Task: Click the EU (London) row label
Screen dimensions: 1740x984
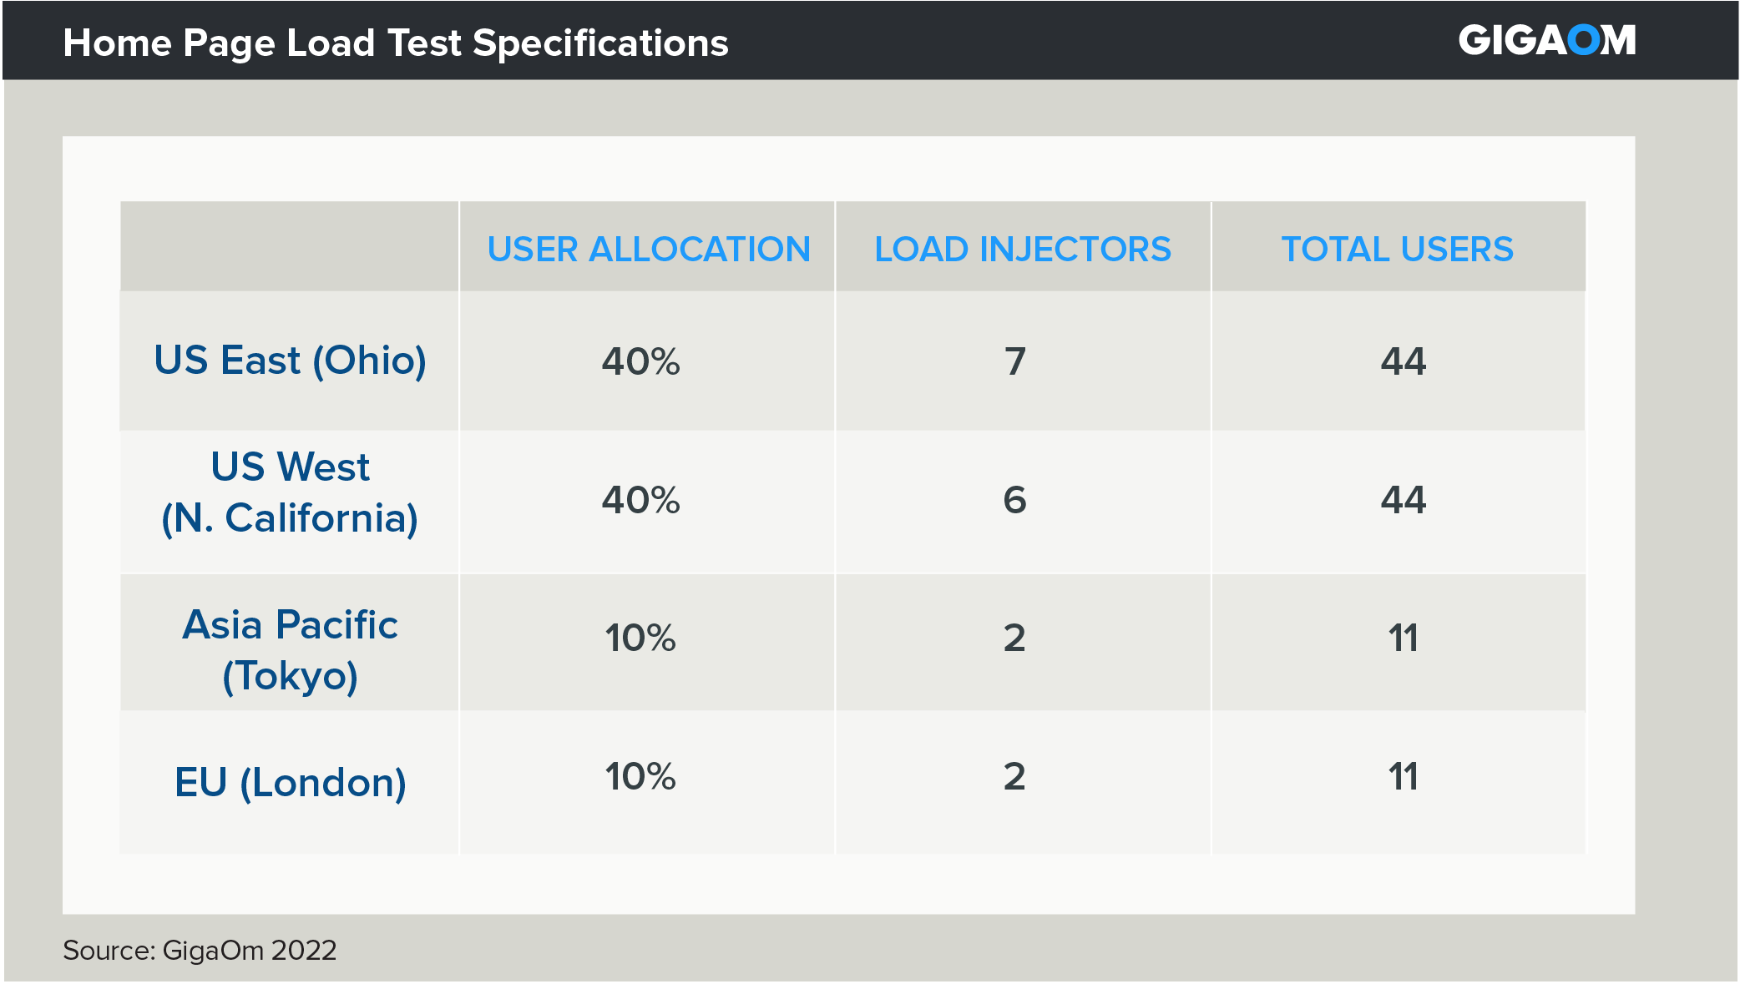Action: click(x=290, y=783)
